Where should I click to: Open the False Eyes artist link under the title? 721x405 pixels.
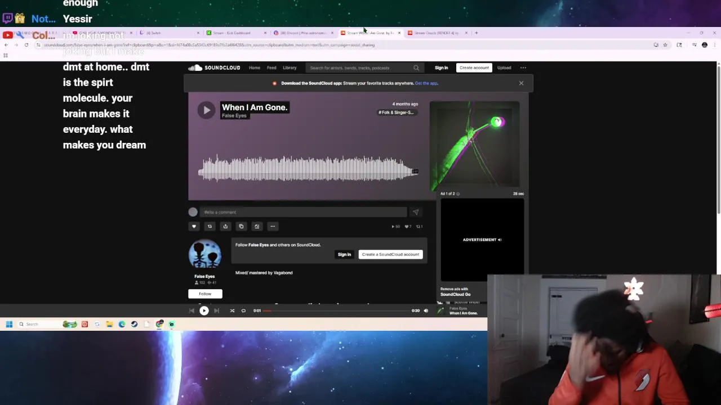pyautogui.click(x=234, y=116)
